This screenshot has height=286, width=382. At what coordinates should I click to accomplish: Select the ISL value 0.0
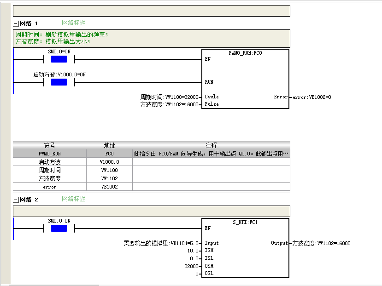(x=194, y=258)
